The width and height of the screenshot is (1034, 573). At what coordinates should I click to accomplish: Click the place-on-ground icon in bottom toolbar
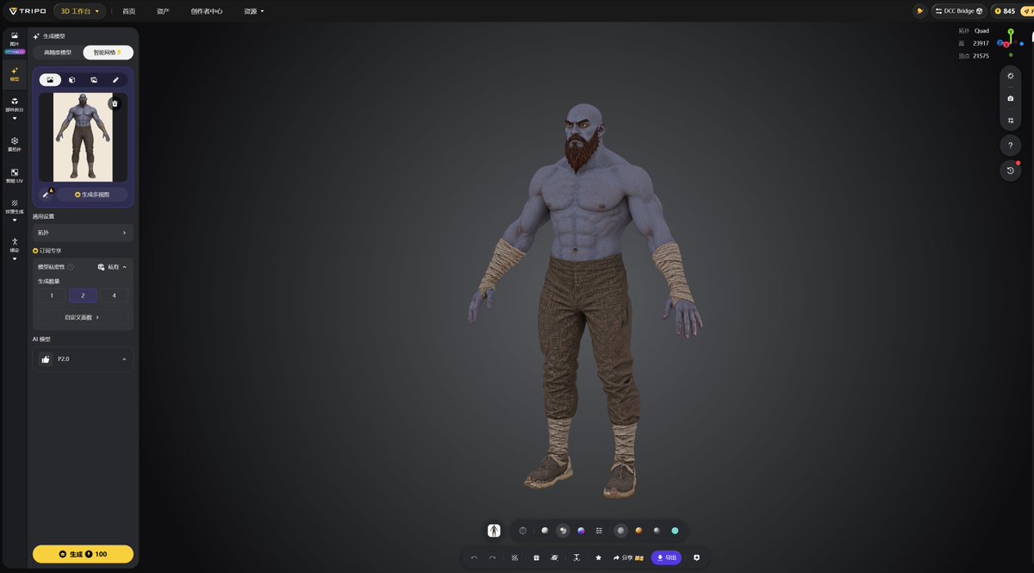point(576,557)
